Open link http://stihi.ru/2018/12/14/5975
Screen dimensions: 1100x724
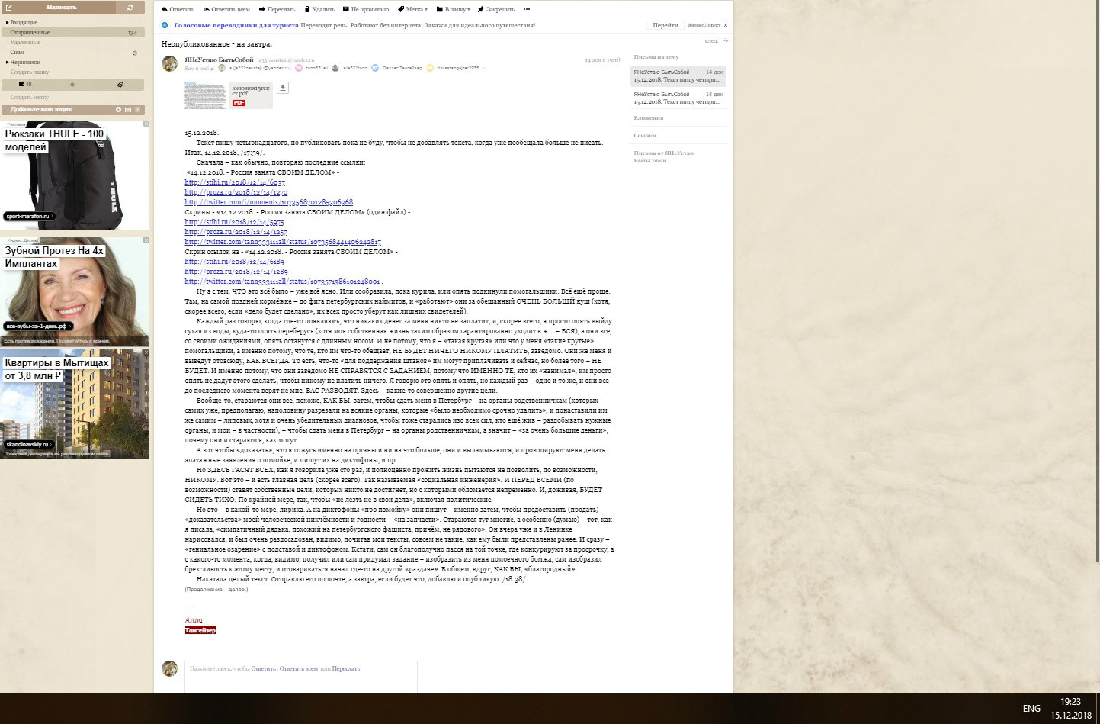pos(234,222)
